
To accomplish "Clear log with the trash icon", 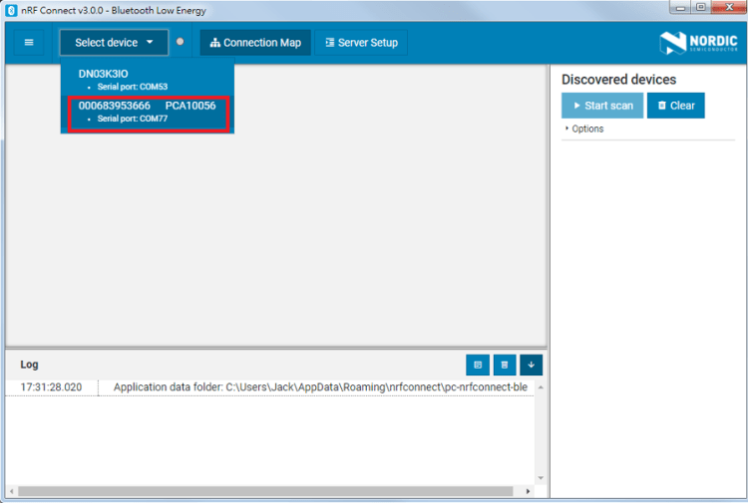I will (505, 366).
